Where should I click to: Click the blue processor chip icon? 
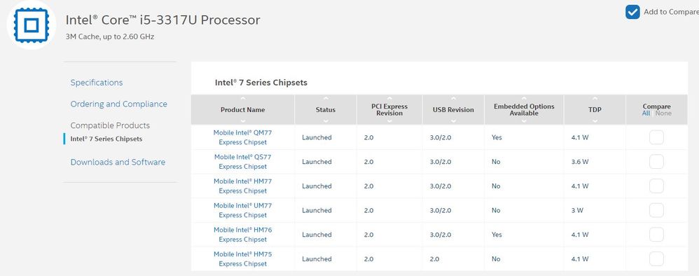[31, 25]
